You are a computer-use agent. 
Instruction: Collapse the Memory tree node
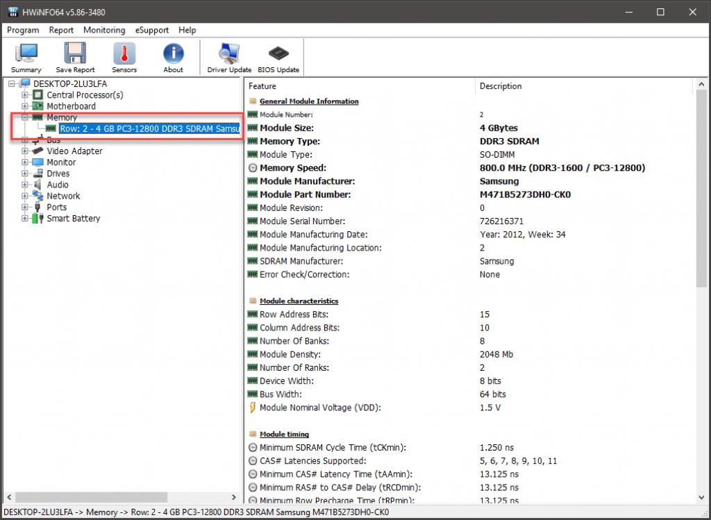[25, 117]
